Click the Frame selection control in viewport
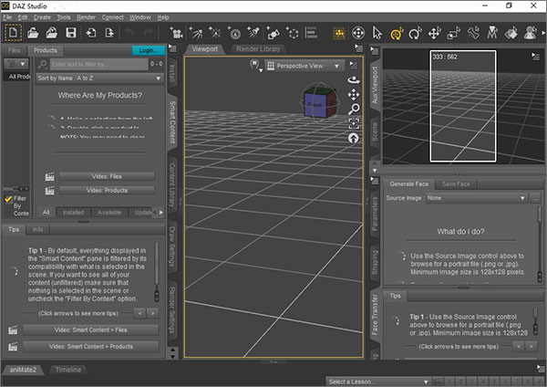 click(354, 122)
